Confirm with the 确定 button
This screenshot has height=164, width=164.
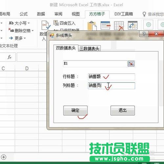tap(75, 111)
